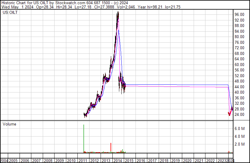Image resolution: width=250 pixels, height=163 pixels.
Task: Click the 2014 year label on time axis
Action: pos(118,161)
